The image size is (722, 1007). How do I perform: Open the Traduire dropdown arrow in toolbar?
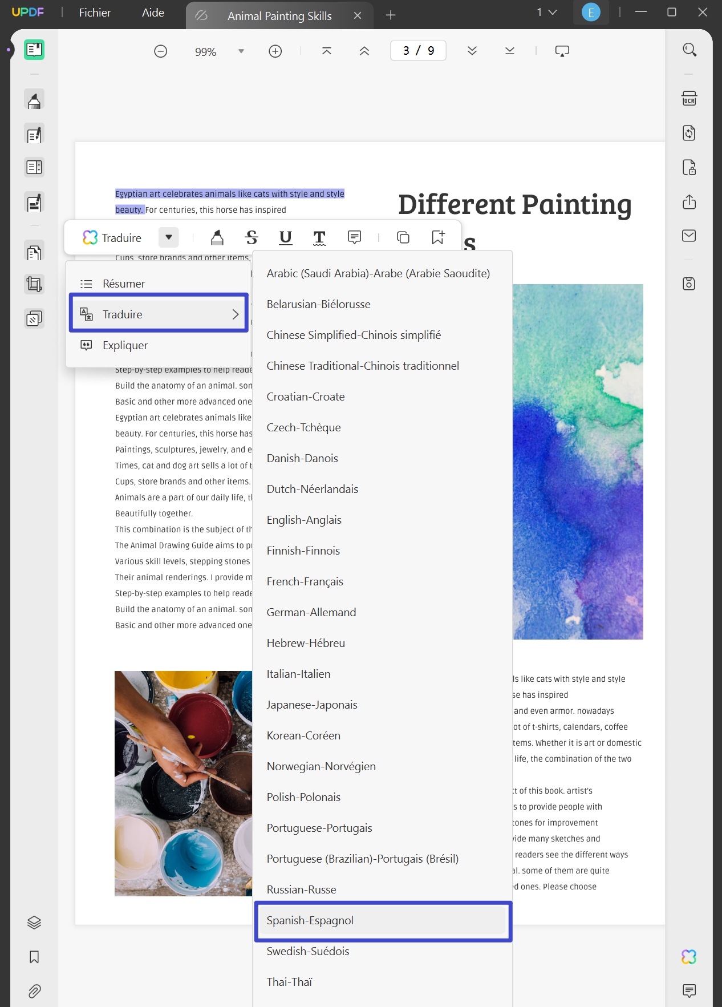[x=169, y=237]
